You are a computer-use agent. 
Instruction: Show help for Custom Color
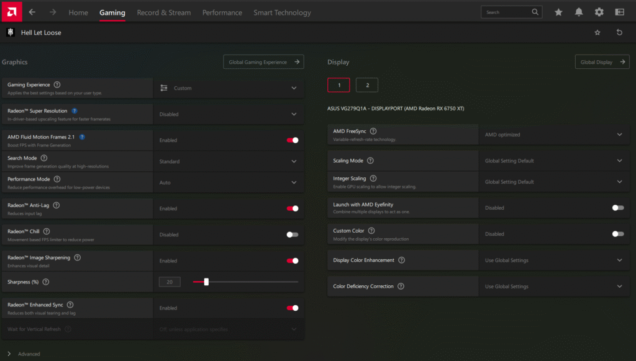coord(371,231)
